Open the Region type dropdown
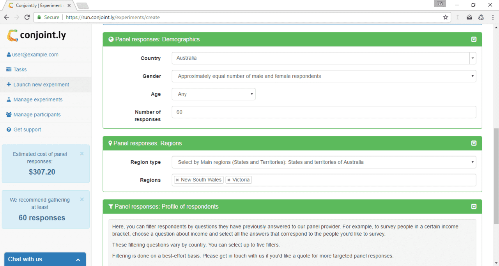Viewport: 499px width, 266px height. [324, 162]
